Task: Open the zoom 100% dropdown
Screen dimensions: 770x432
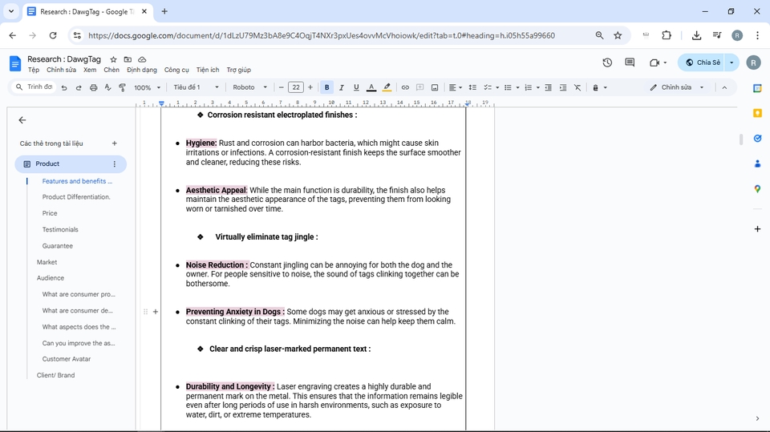Action: click(x=147, y=87)
